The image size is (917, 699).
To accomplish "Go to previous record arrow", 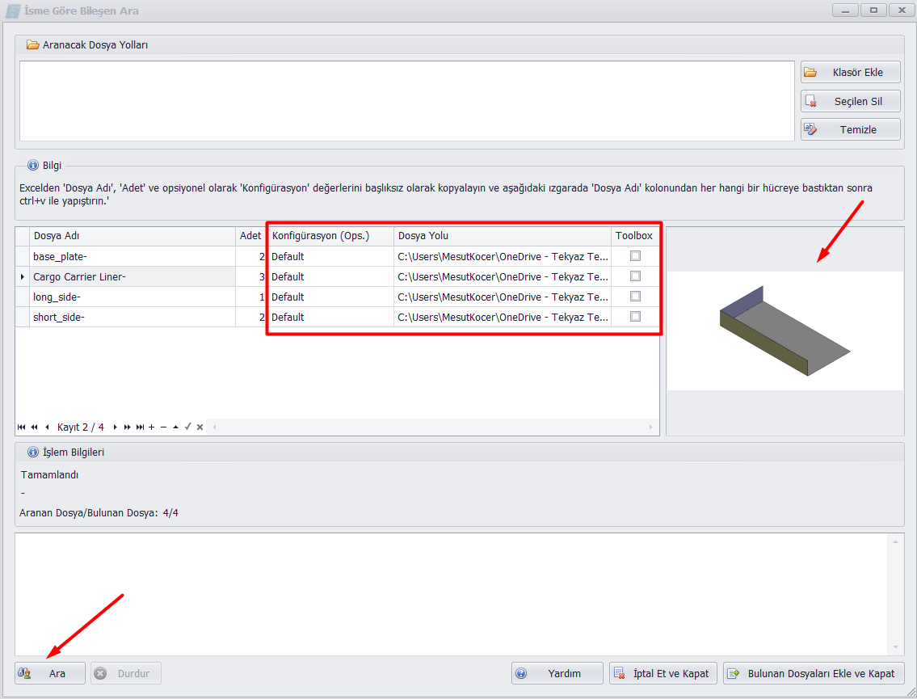I will click(47, 427).
